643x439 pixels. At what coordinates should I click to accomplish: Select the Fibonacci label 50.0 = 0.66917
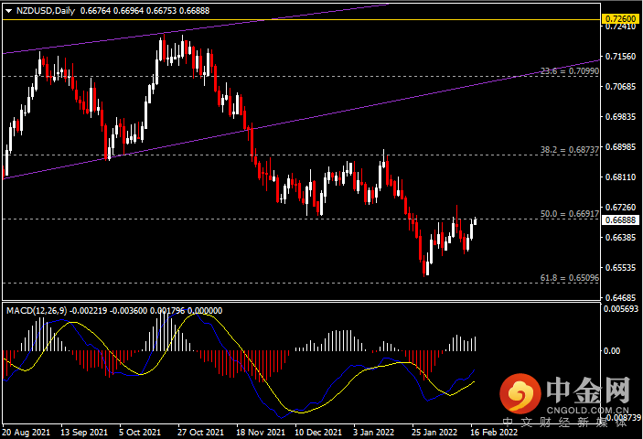point(570,214)
